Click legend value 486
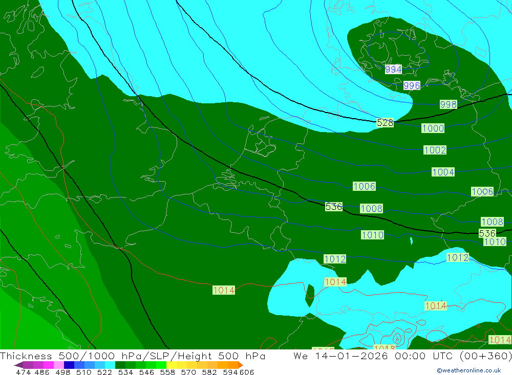Screen dimensions: 512x375 pyautogui.click(x=42, y=372)
